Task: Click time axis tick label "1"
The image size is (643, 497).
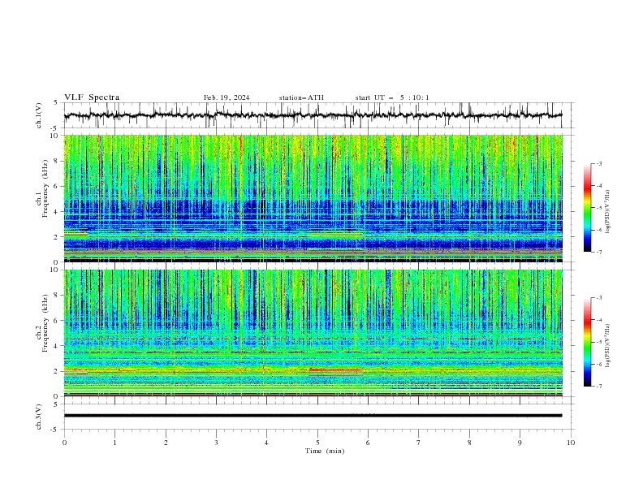Action: pos(114,443)
